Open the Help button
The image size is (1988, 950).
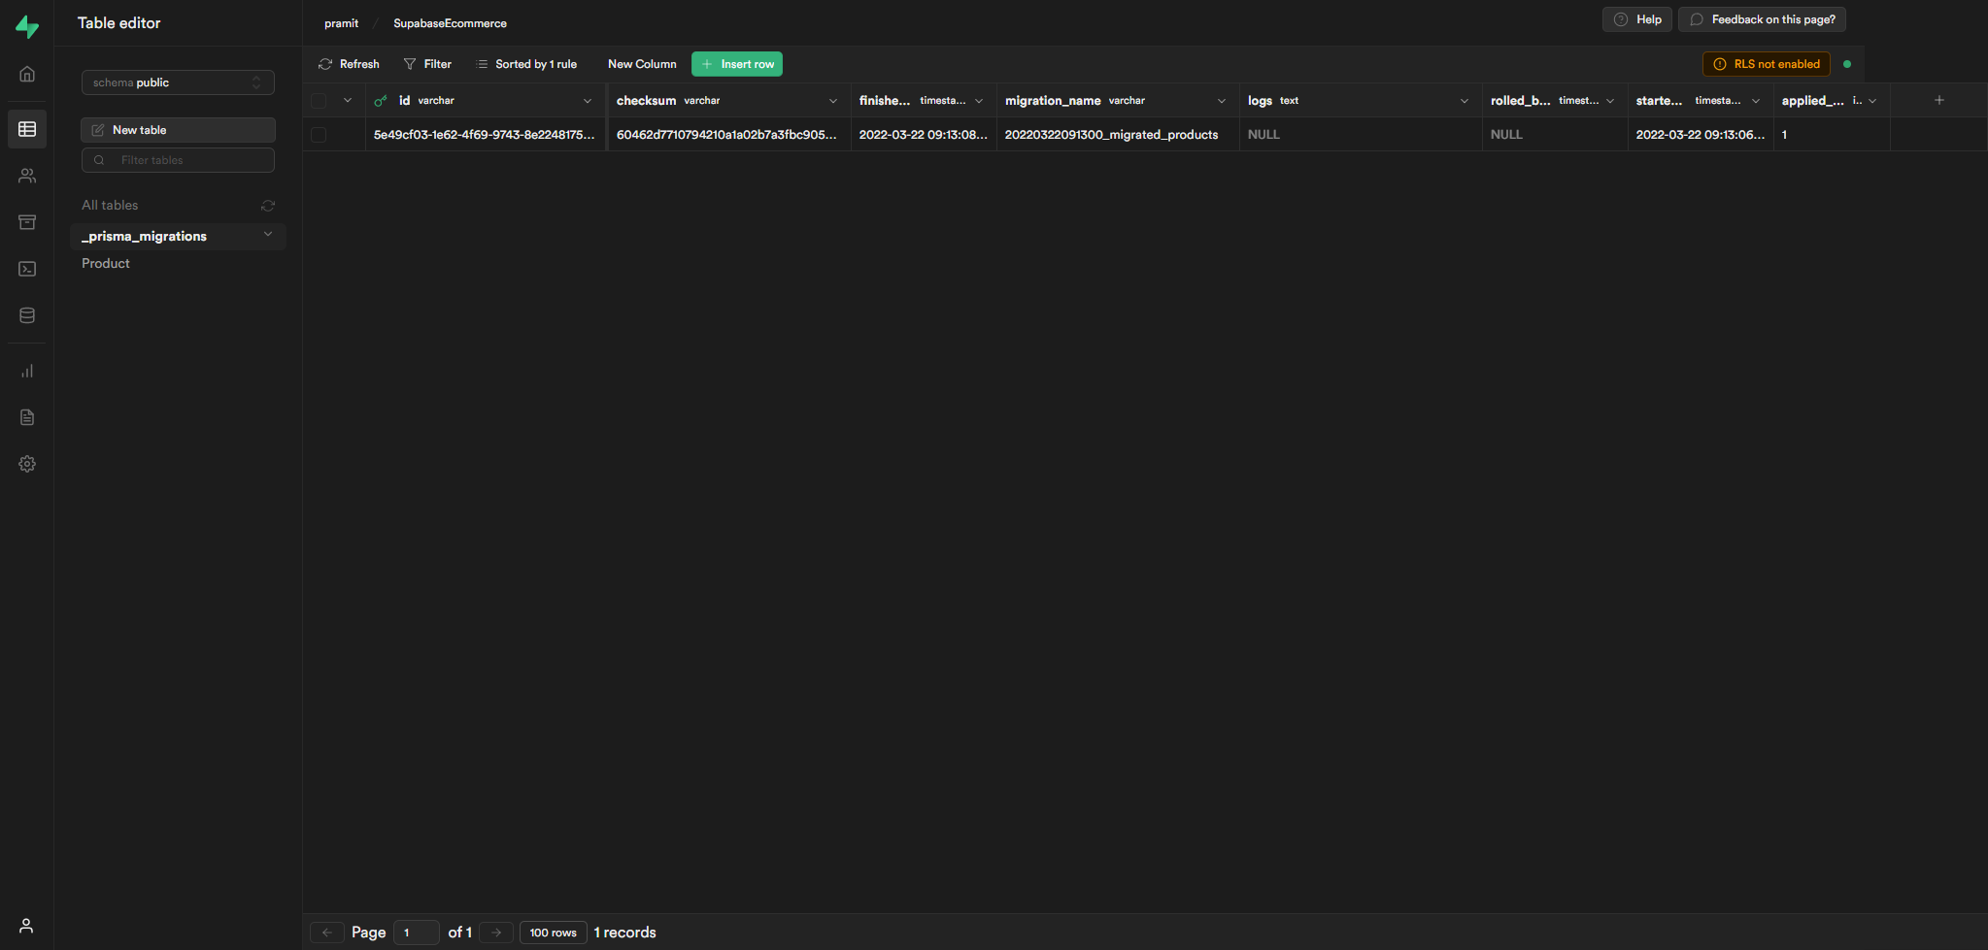[1637, 19]
